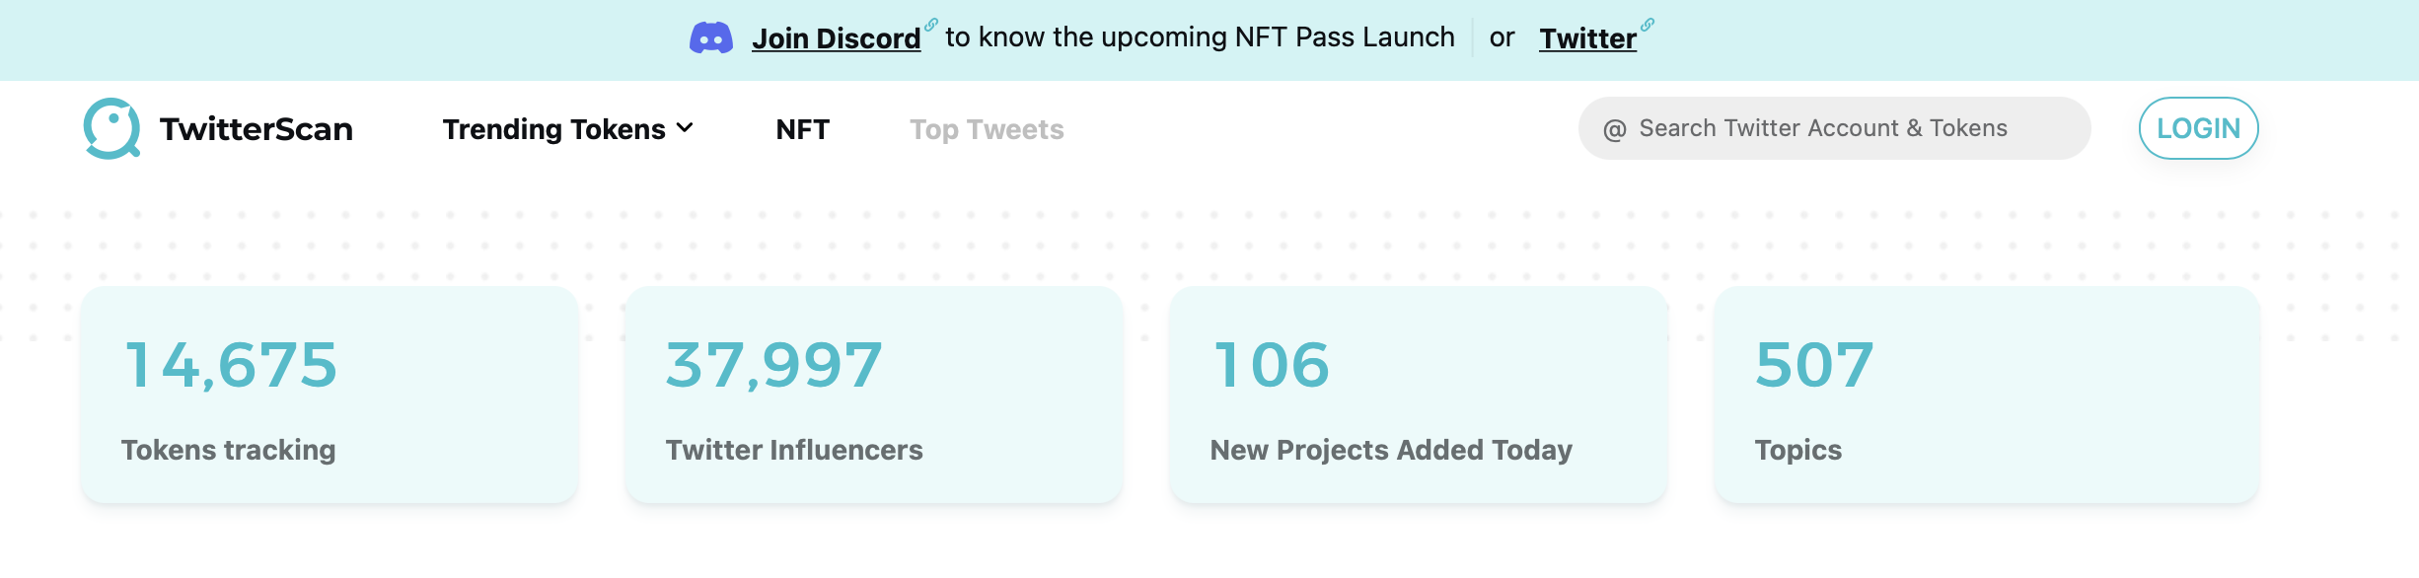
Task: Open the Topics stat card
Action: click(1987, 395)
